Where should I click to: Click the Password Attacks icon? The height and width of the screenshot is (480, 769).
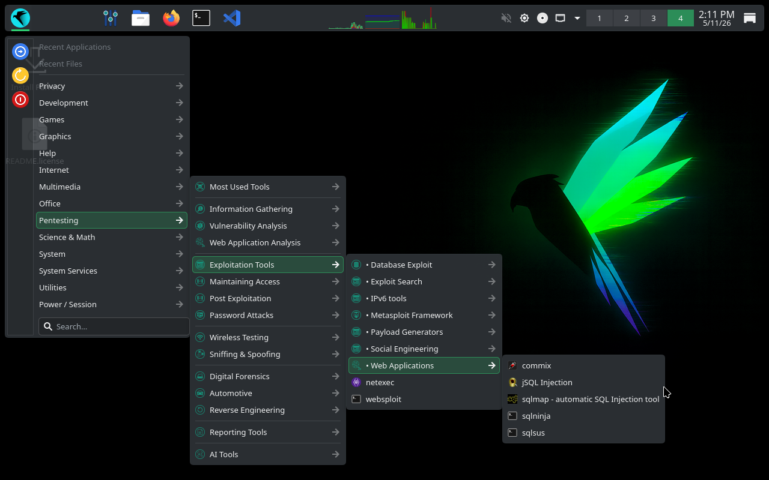(200, 315)
